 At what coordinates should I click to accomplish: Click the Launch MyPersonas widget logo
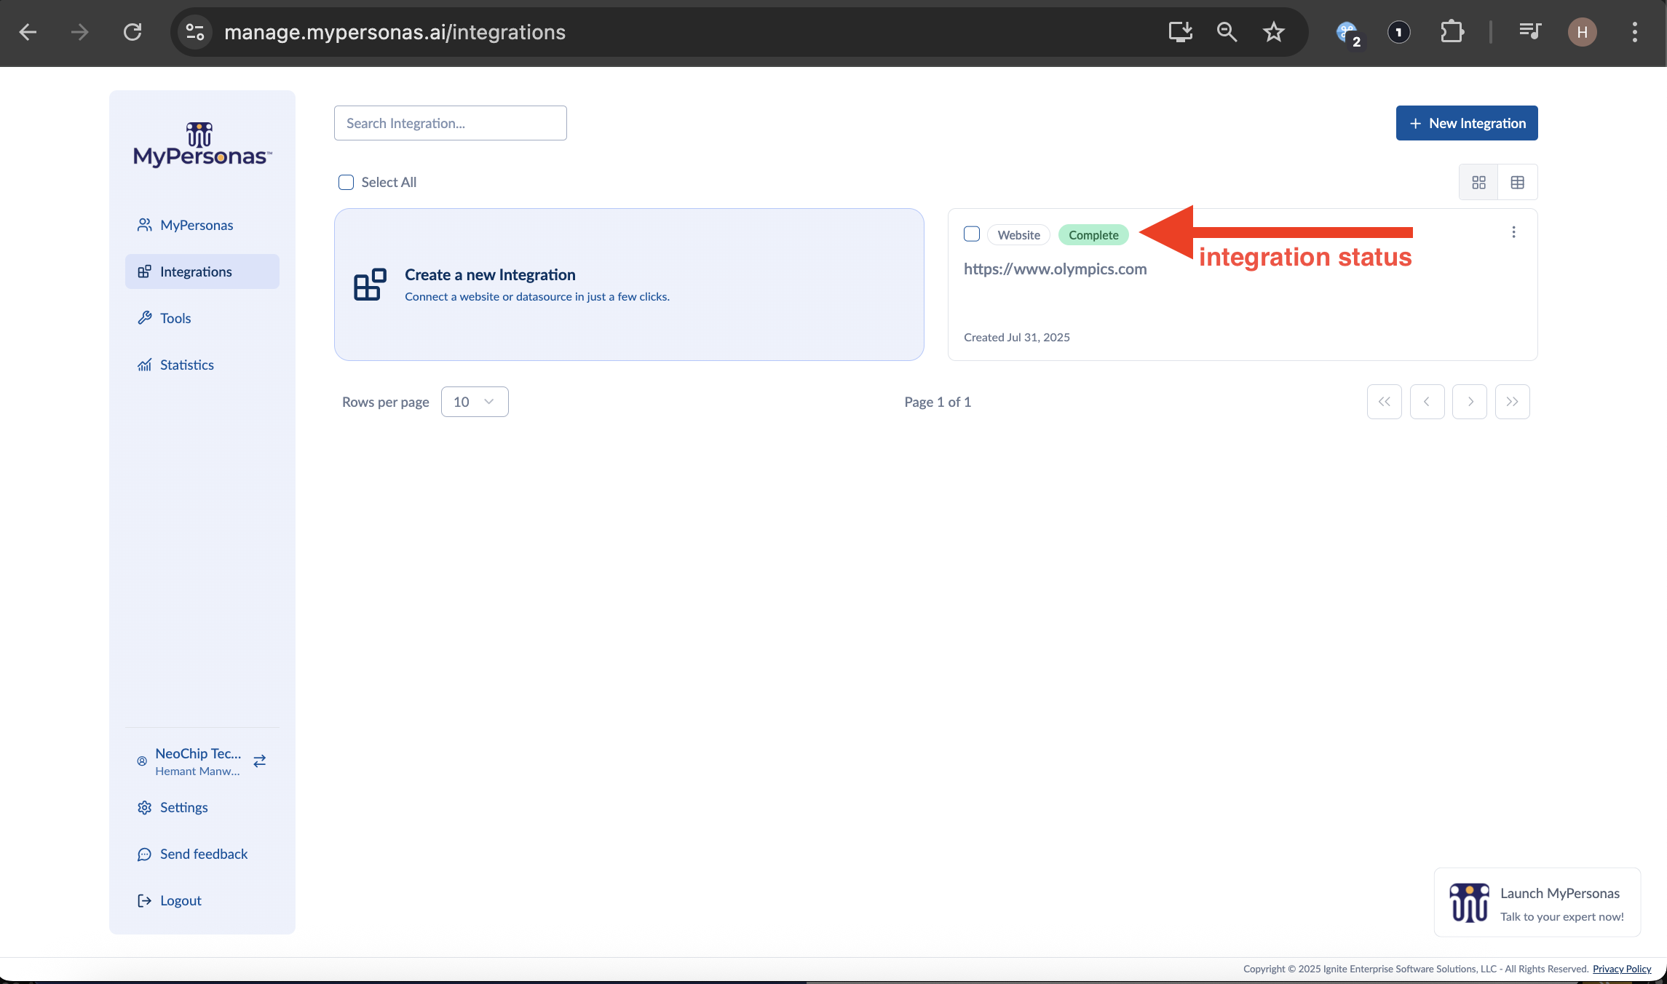1469,903
